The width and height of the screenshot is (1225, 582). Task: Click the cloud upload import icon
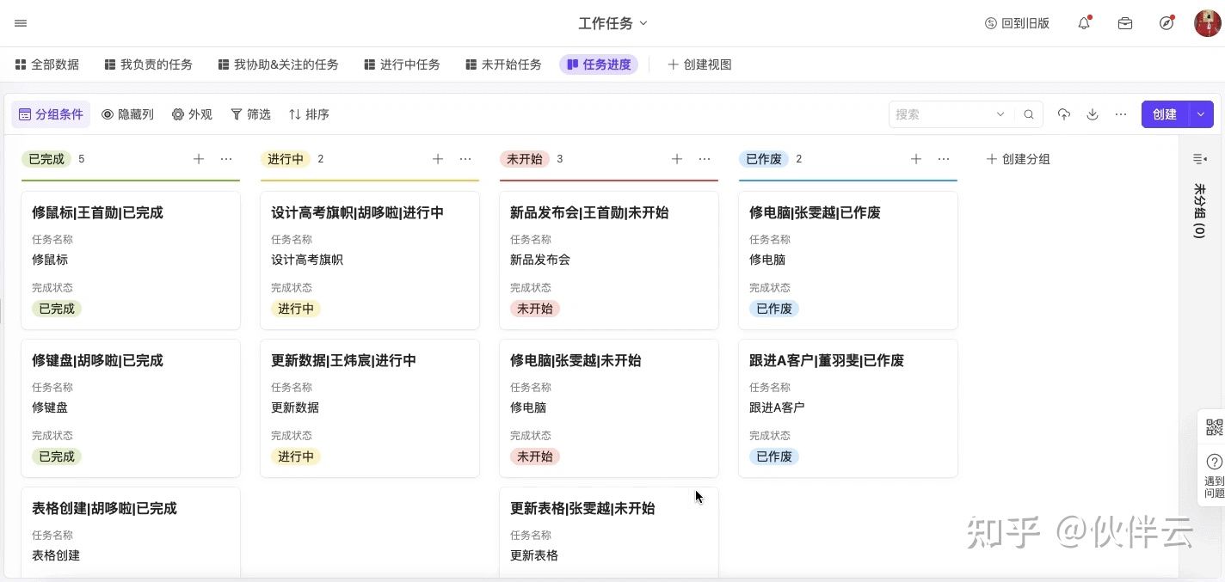click(x=1064, y=114)
